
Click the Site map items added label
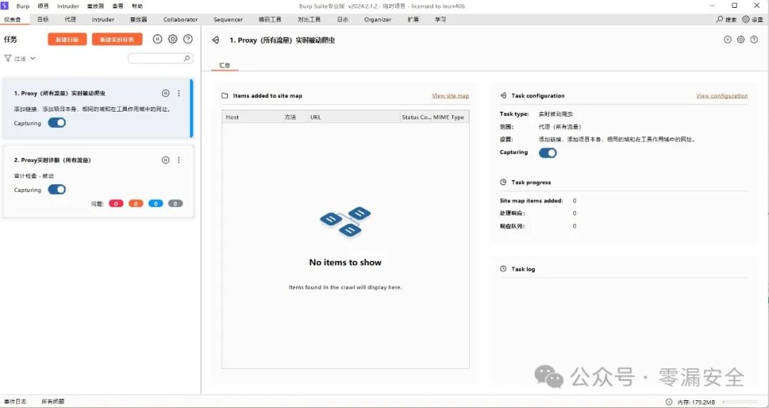531,201
